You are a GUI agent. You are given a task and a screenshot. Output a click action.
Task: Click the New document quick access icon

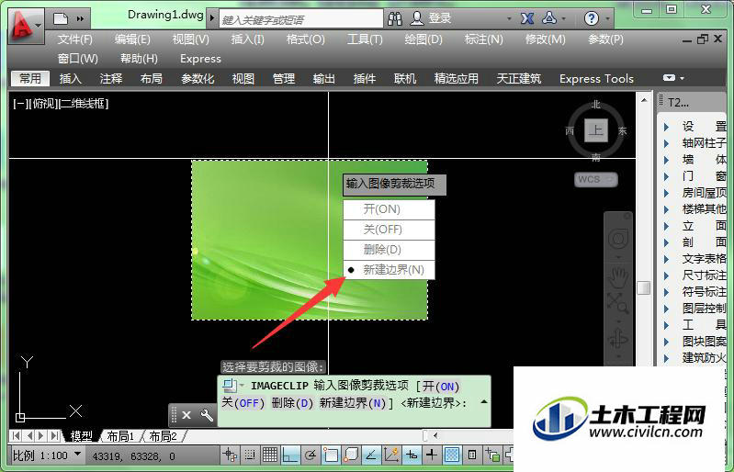tap(61, 18)
